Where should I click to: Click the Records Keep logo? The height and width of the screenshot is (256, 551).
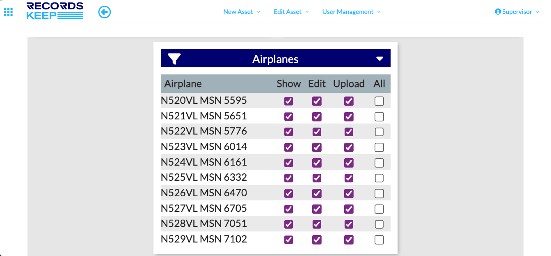[55, 11]
